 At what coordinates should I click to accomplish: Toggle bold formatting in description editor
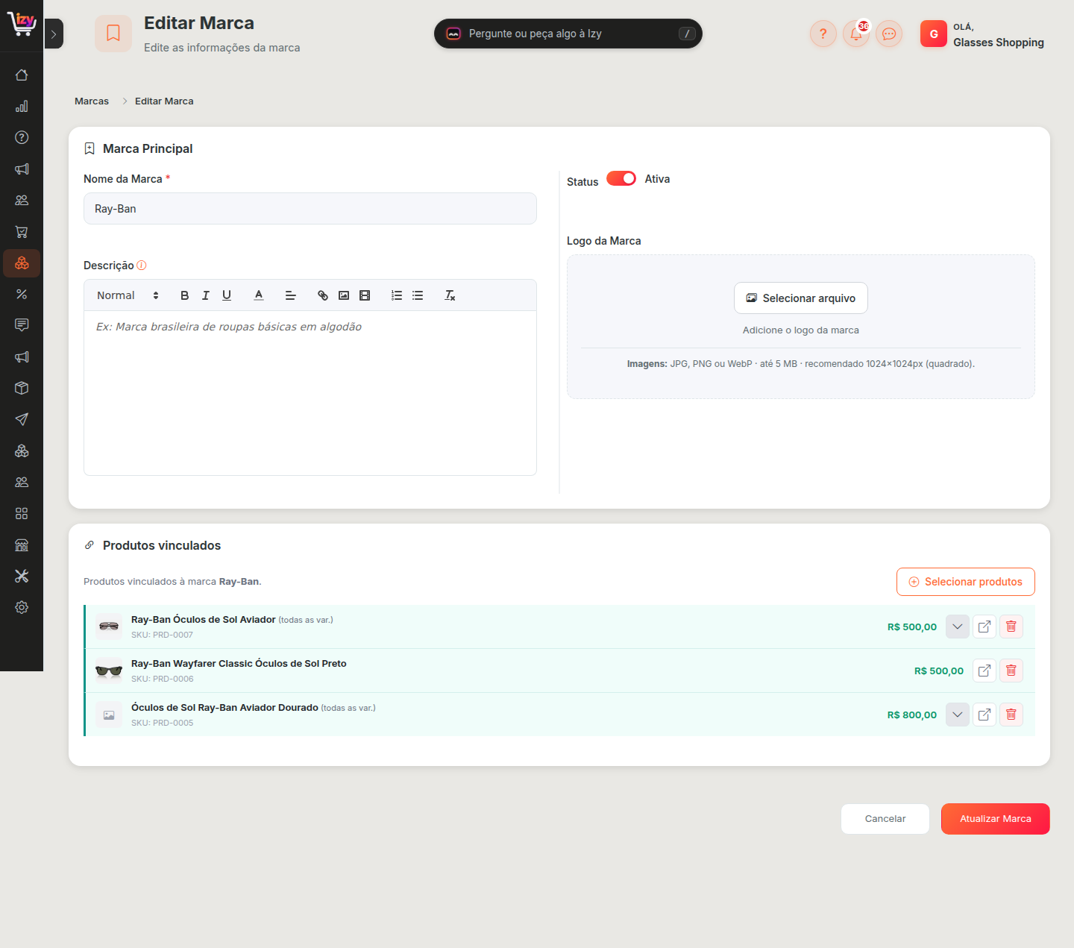click(184, 295)
